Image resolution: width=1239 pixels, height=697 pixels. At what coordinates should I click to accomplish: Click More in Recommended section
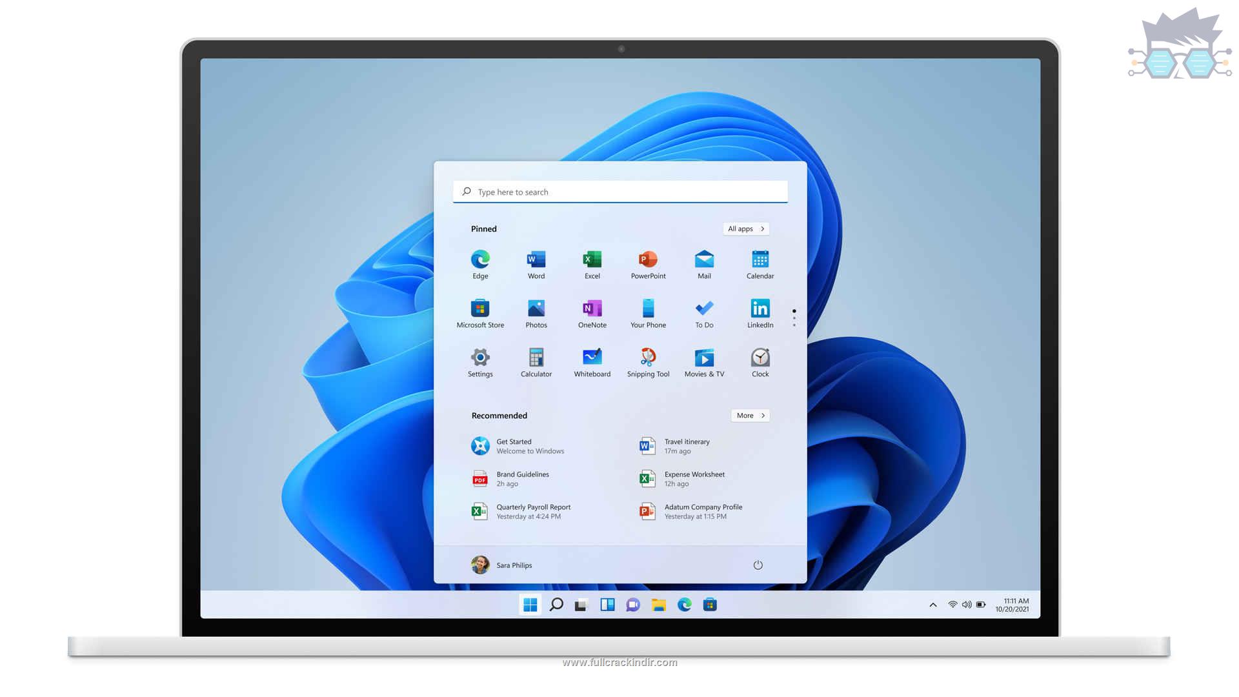click(749, 414)
